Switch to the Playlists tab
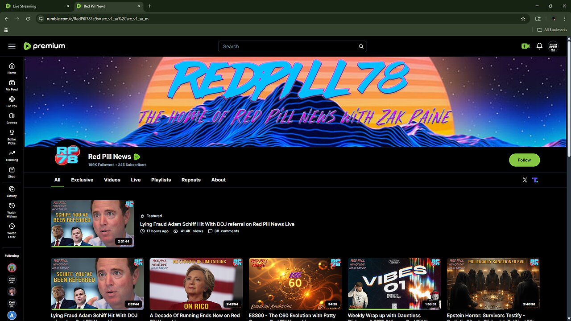Image resolution: width=571 pixels, height=321 pixels. click(161, 180)
